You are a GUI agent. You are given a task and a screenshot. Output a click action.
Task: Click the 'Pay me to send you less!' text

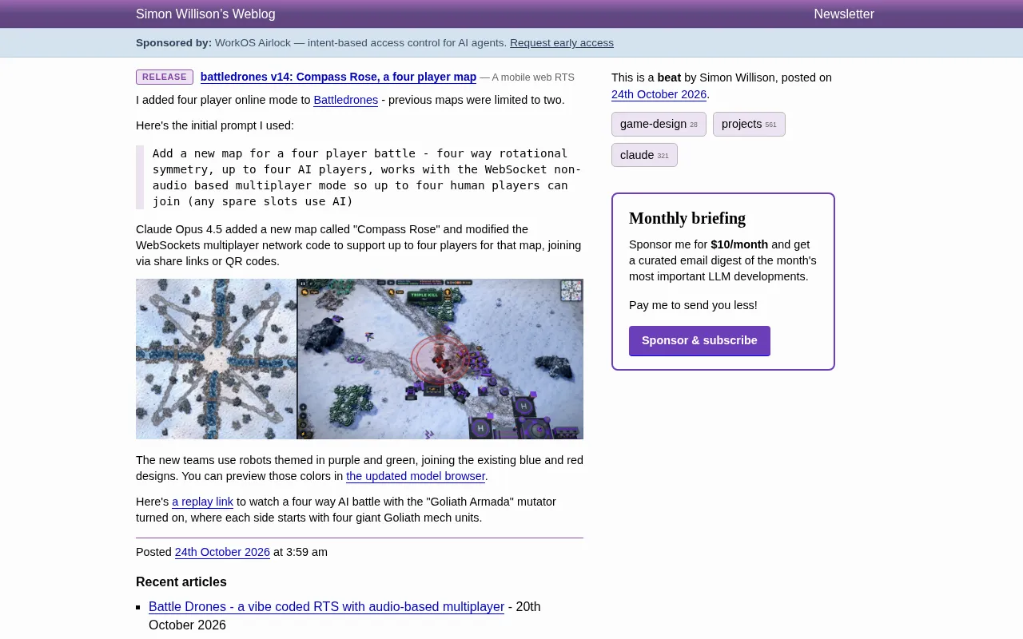693,305
